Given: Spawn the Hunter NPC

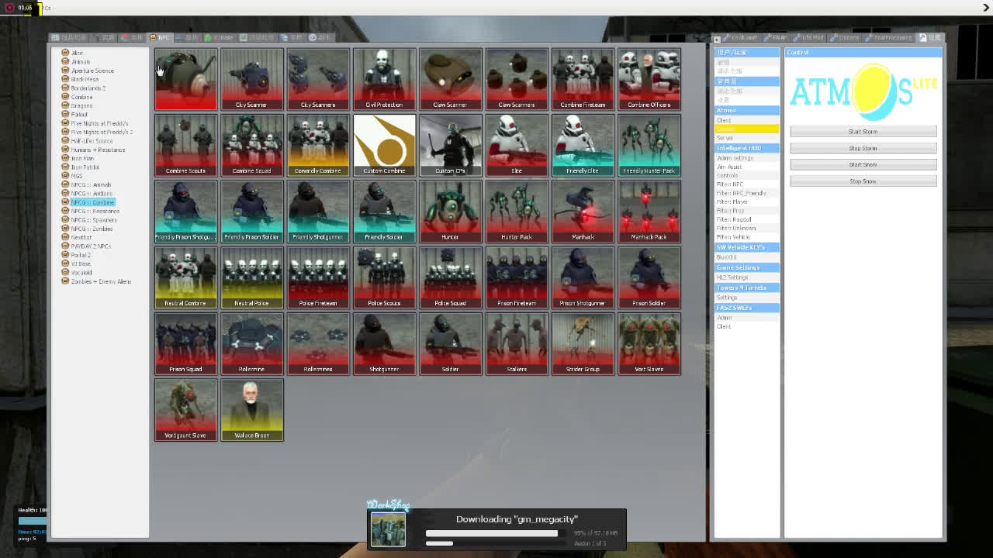Looking at the screenshot, I should point(451,212).
